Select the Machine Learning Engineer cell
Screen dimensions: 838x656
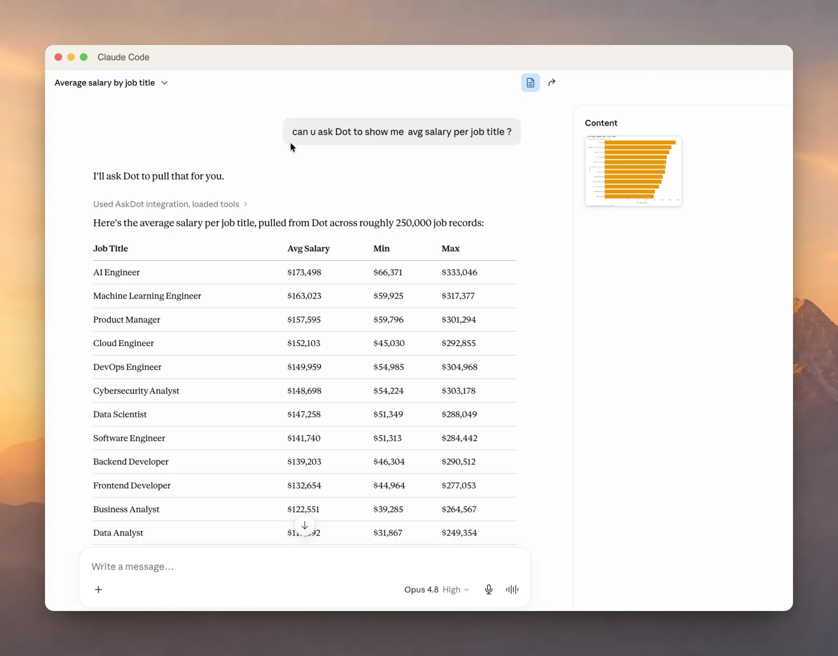pyautogui.click(x=147, y=296)
